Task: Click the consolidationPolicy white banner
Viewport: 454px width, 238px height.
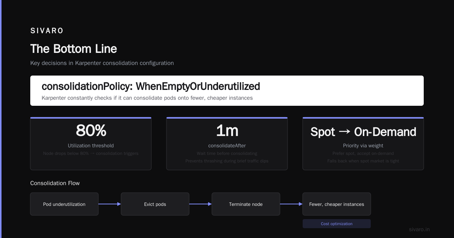Action: tap(227, 91)
